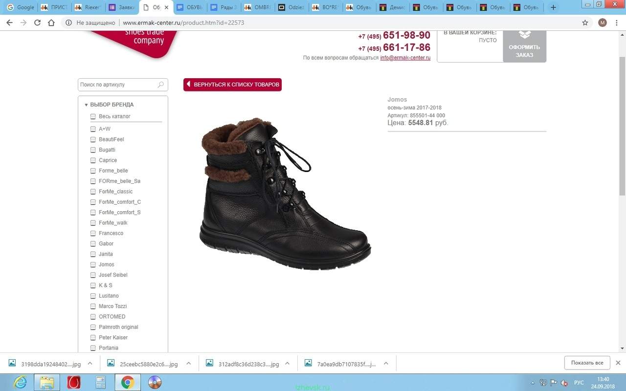Switch to the Rieker tab
This screenshot has width=626, height=391.
(x=88, y=7)
